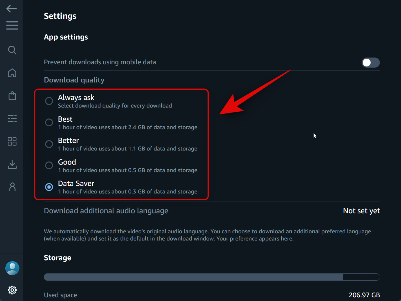
Task: Select the Always ask radio option
Action: coord(49,101)
